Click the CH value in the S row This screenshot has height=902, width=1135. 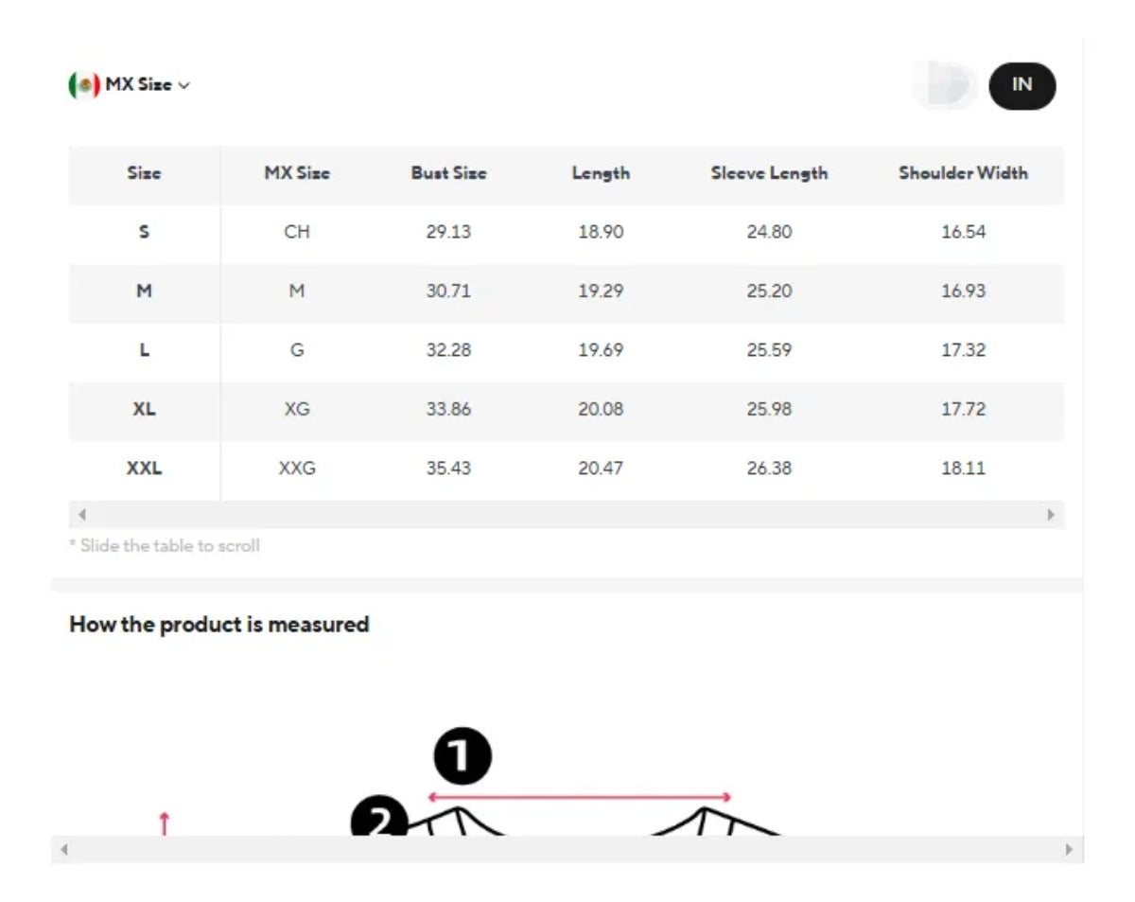pyautogui.click(x=297, y=232)
